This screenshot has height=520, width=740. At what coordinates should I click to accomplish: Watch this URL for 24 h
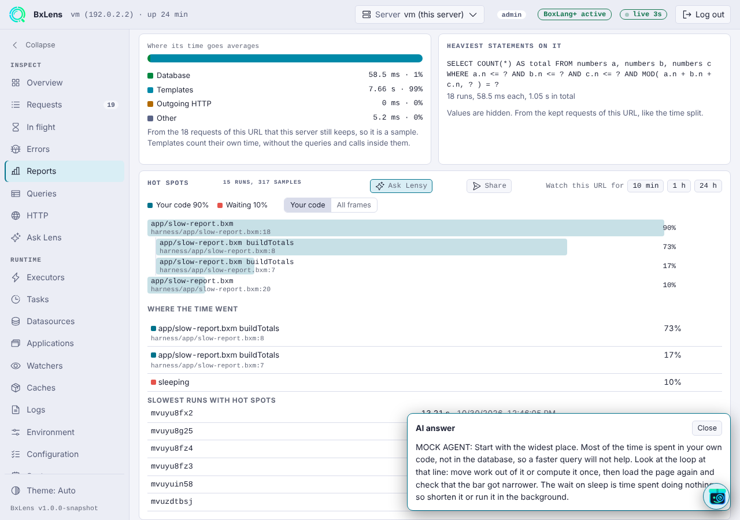(708, 185)
